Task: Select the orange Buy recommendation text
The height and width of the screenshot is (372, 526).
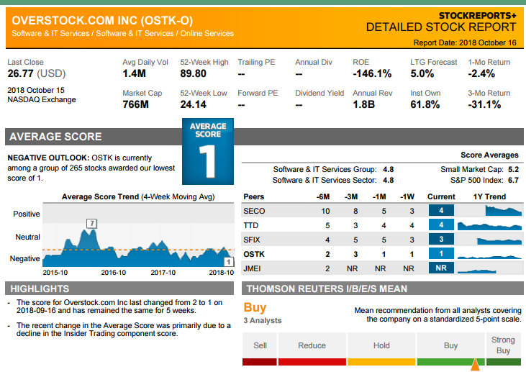Action: point(255,307)
